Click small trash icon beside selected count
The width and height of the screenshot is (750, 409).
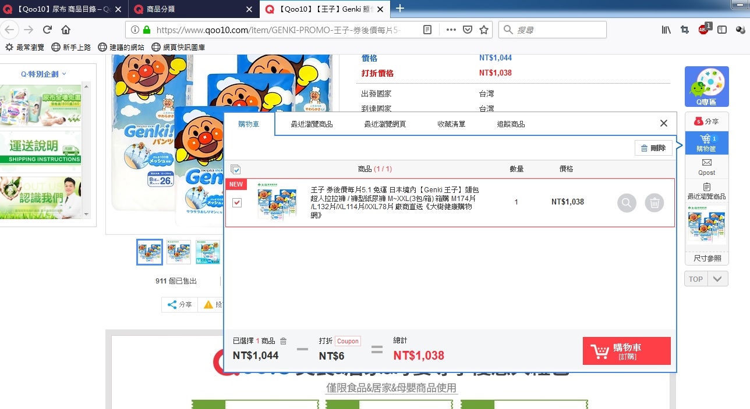284,341
